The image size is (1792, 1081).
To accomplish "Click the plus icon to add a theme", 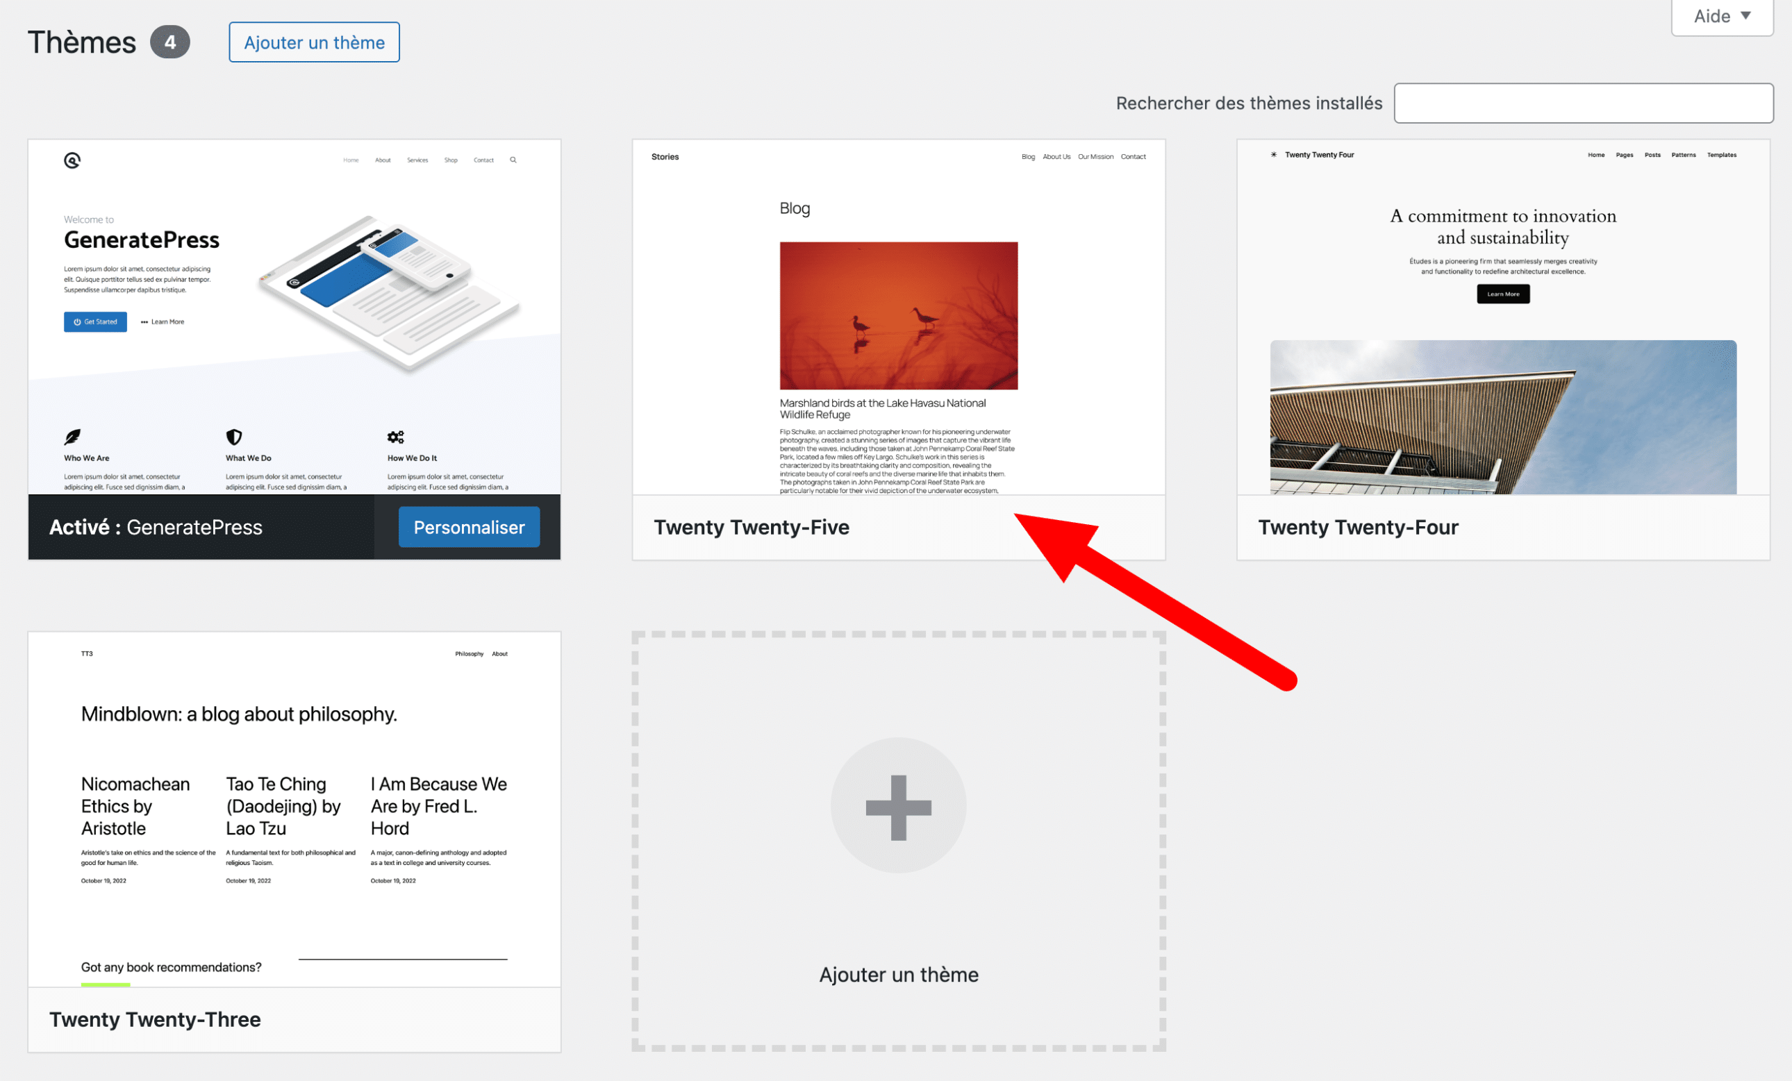I will coord(899,806).
